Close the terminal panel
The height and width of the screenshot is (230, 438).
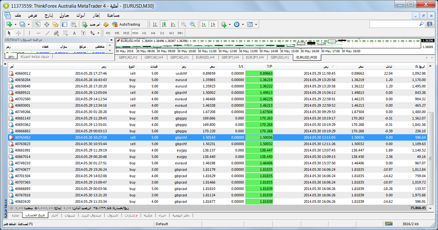point(5,64)
